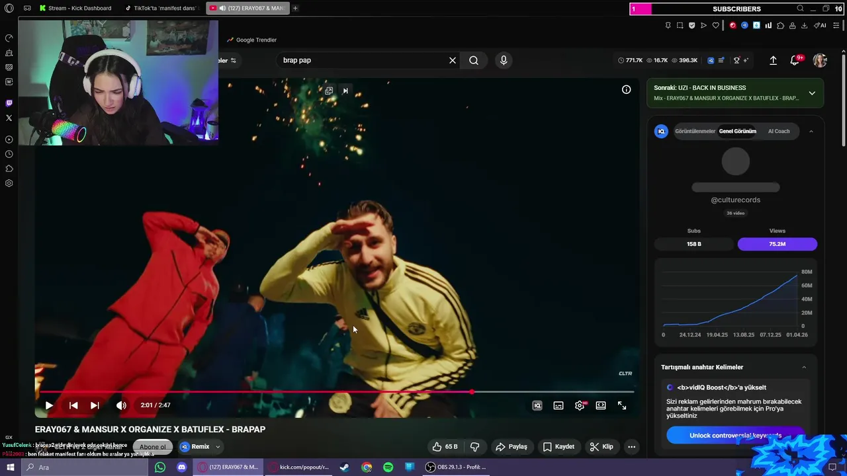Show the video info card icon
Screen dimensions: 847x476
pos(626,90)
